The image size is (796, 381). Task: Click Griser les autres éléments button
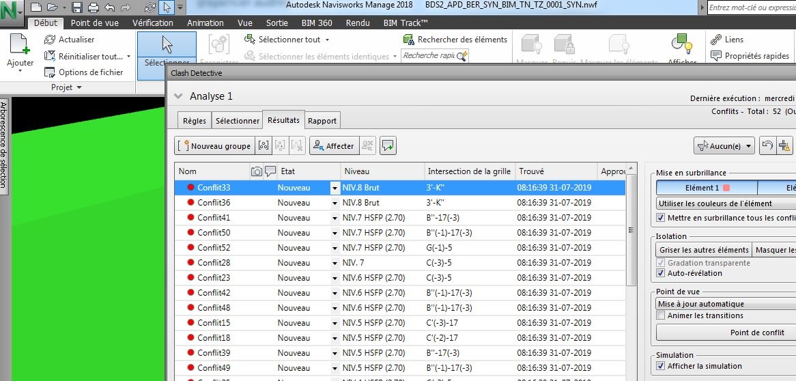[703, 250]
